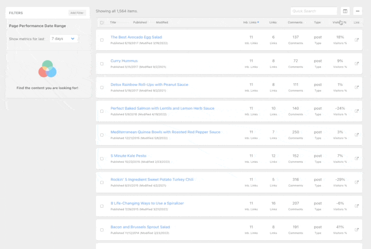Viewport: 371px width, 249px height.
Task: Sort by Links column header
Action: 273,22
